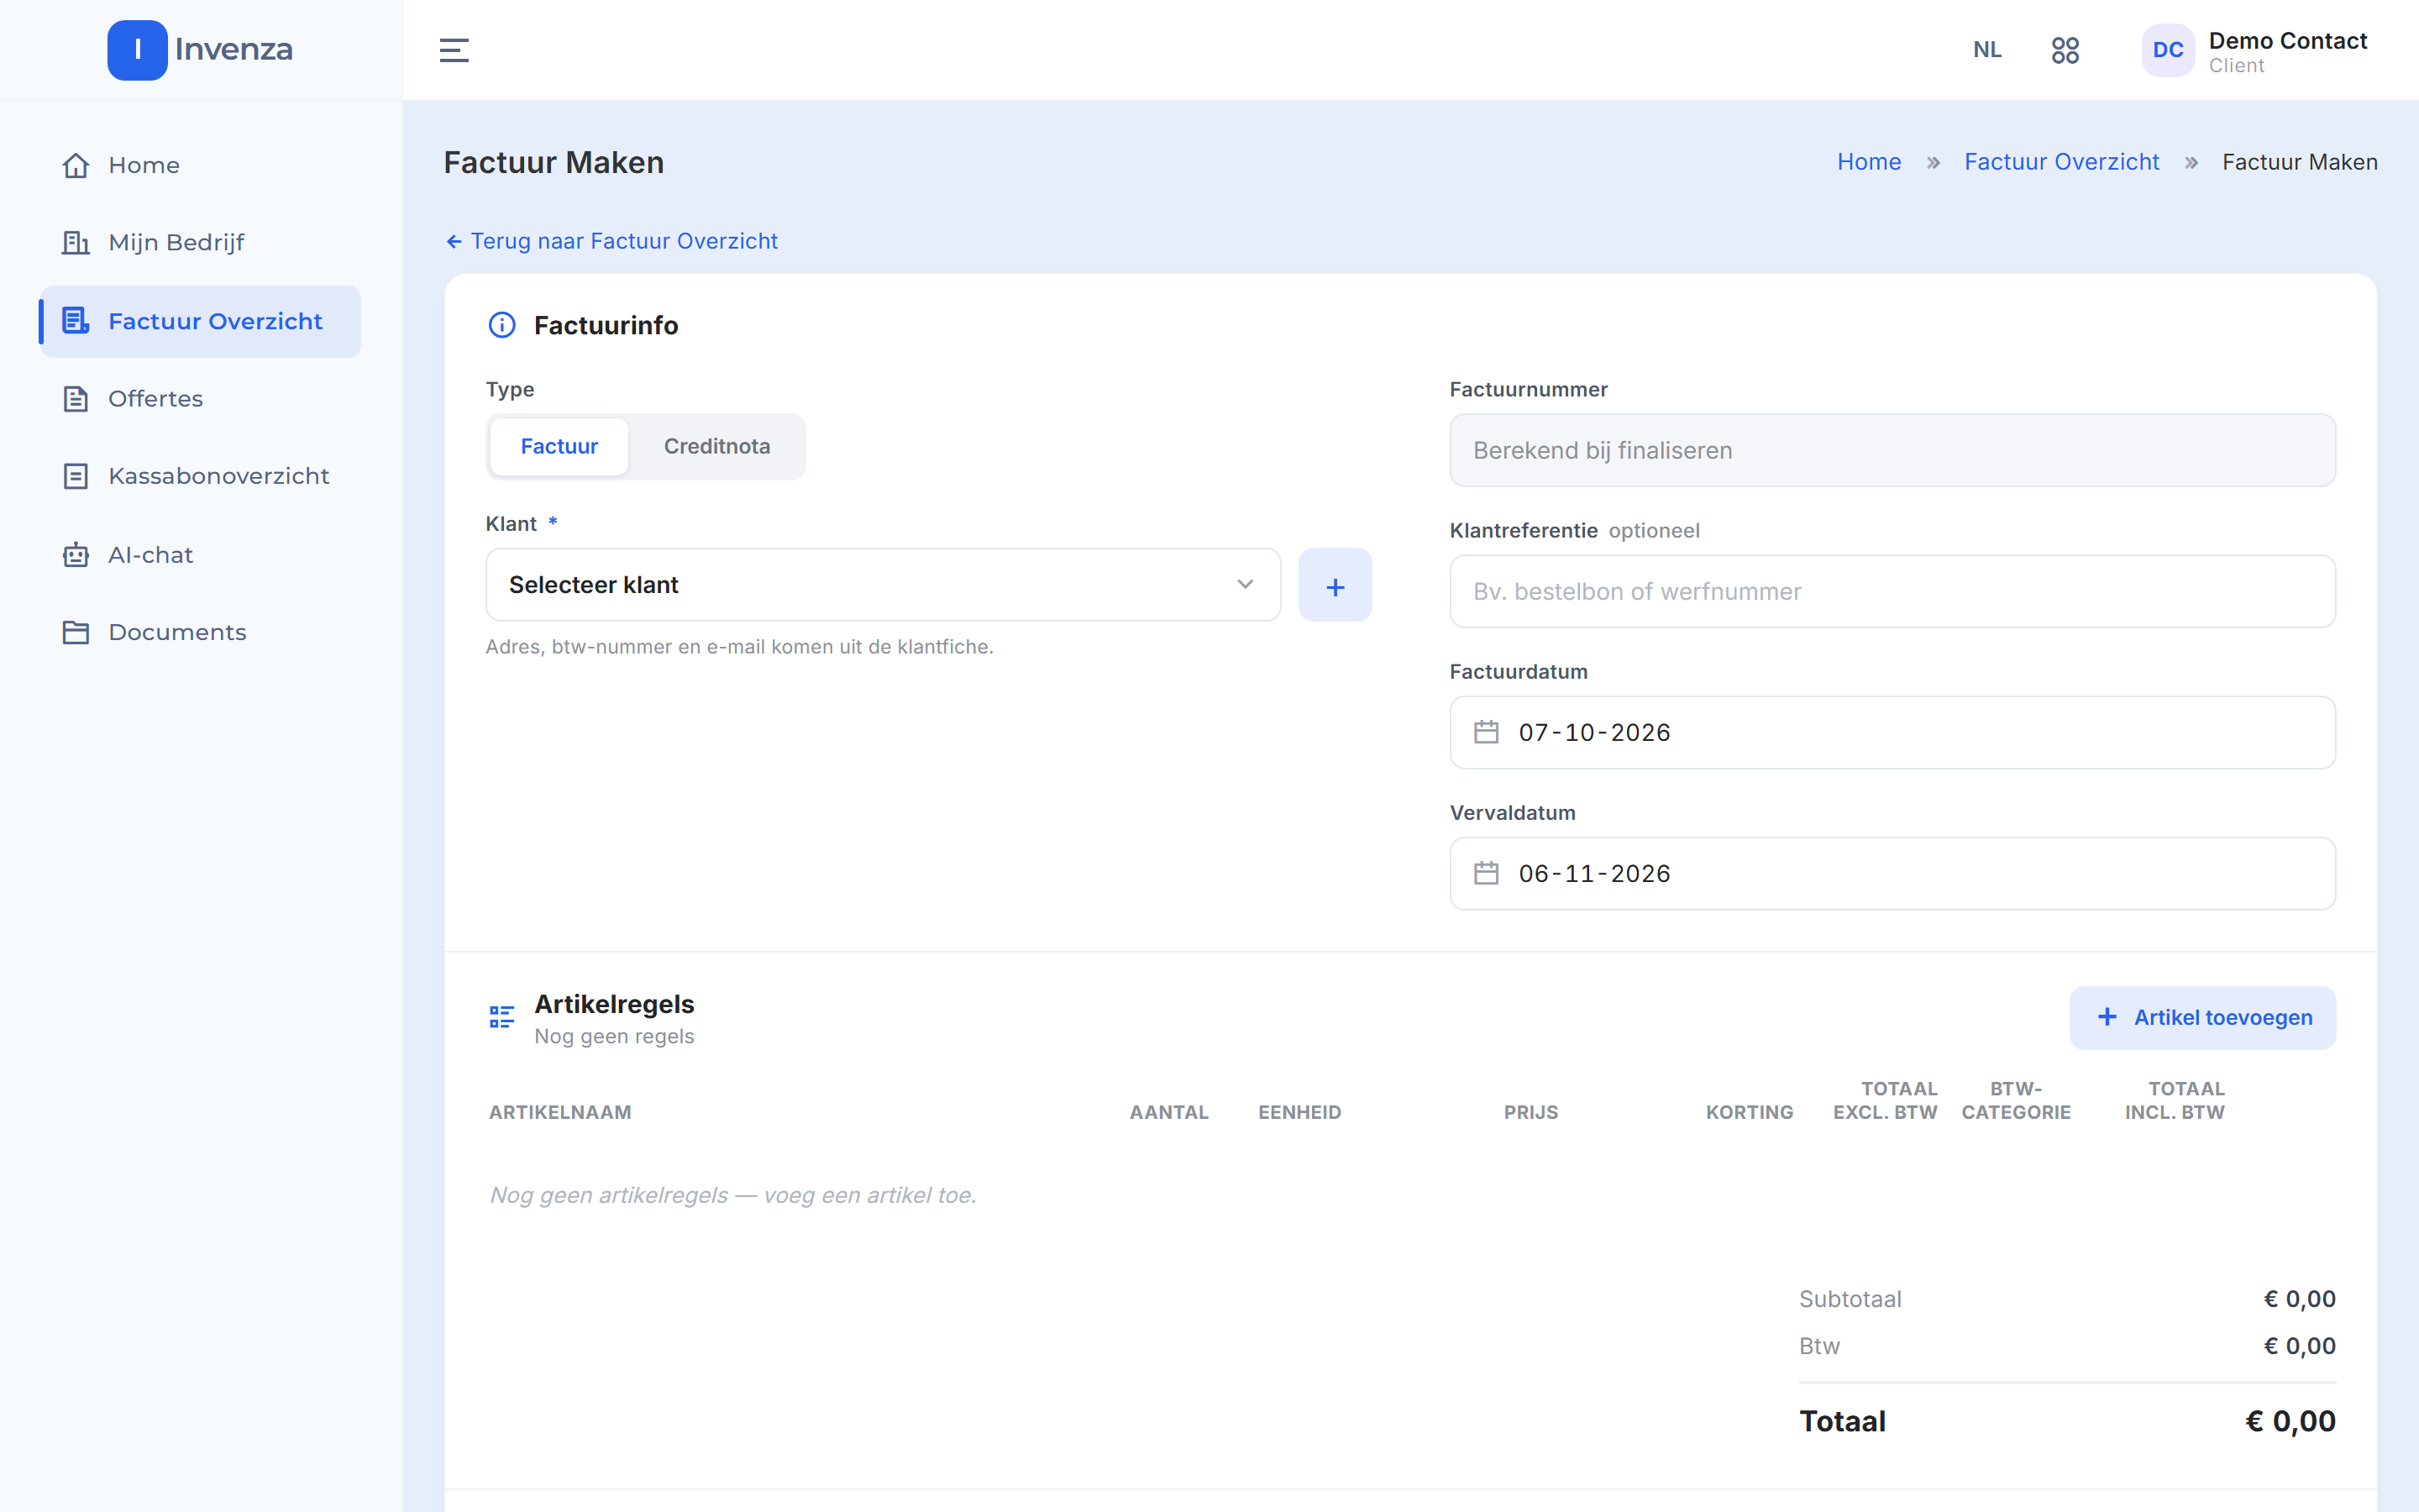This screenshot has height=1512, width=2419.
Task: Click the Factuurnummer field
Action: [1892, 450]
